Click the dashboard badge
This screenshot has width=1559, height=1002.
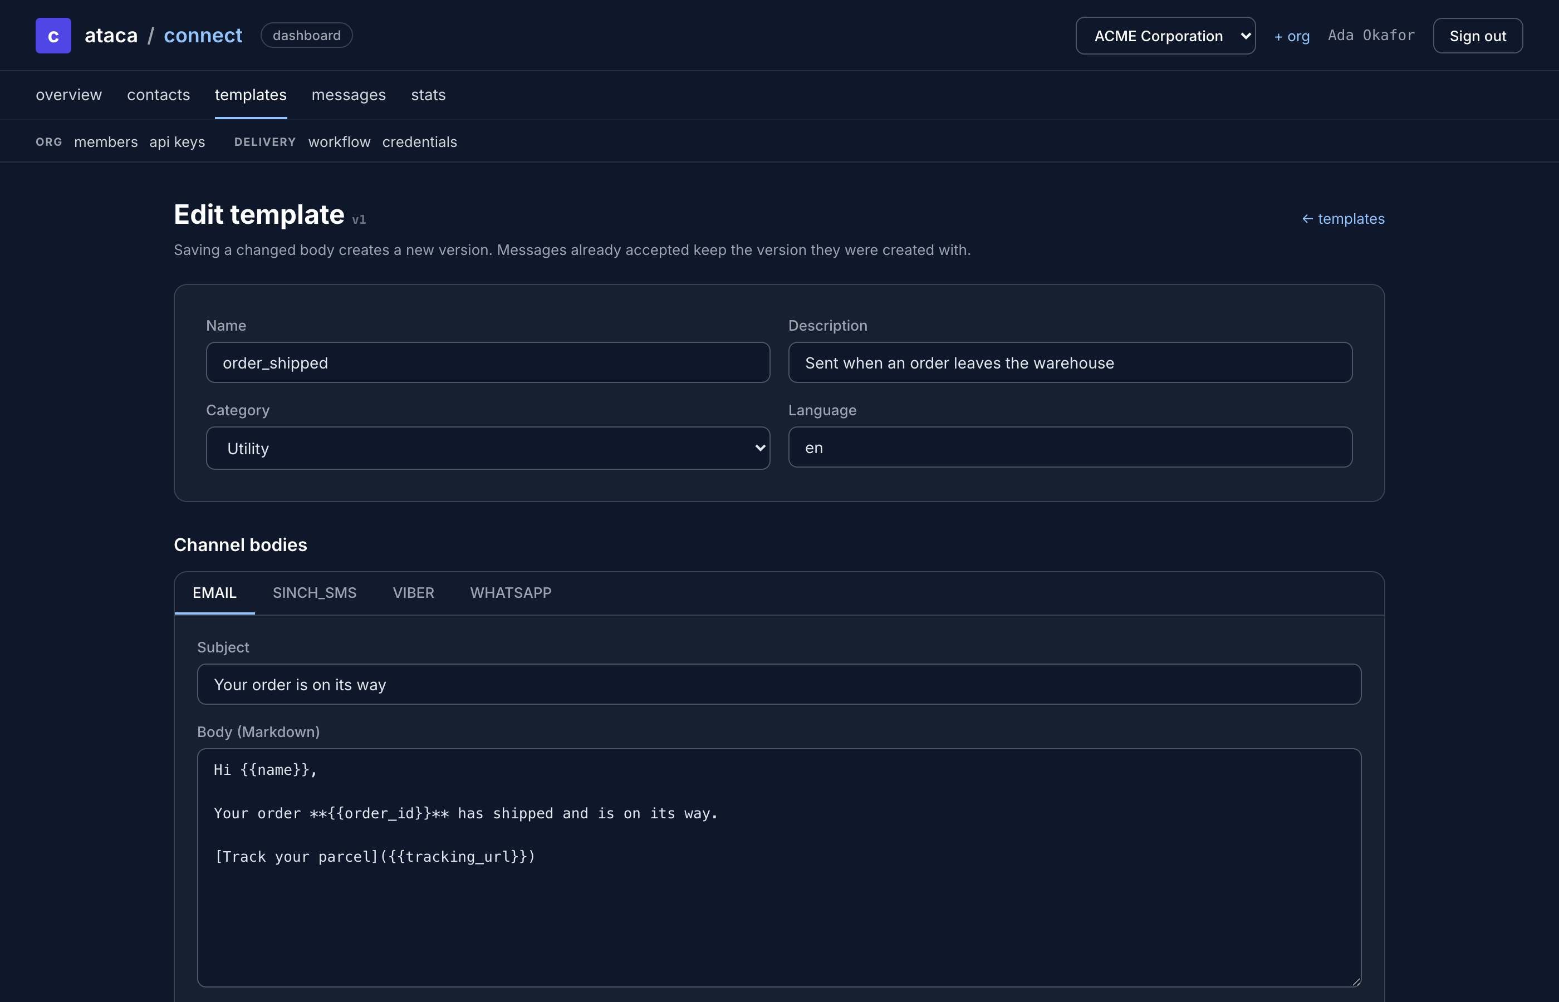click(x=306, y=35)
